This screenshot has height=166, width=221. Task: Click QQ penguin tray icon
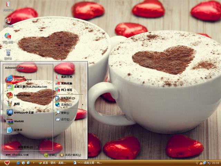[201, 163]
